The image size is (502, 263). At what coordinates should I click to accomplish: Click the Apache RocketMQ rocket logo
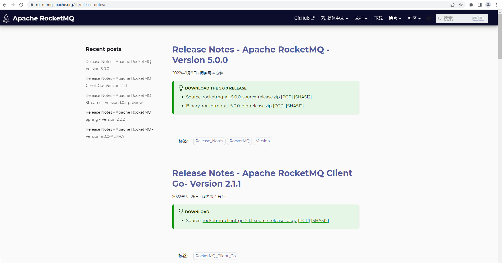pos(6,18)
